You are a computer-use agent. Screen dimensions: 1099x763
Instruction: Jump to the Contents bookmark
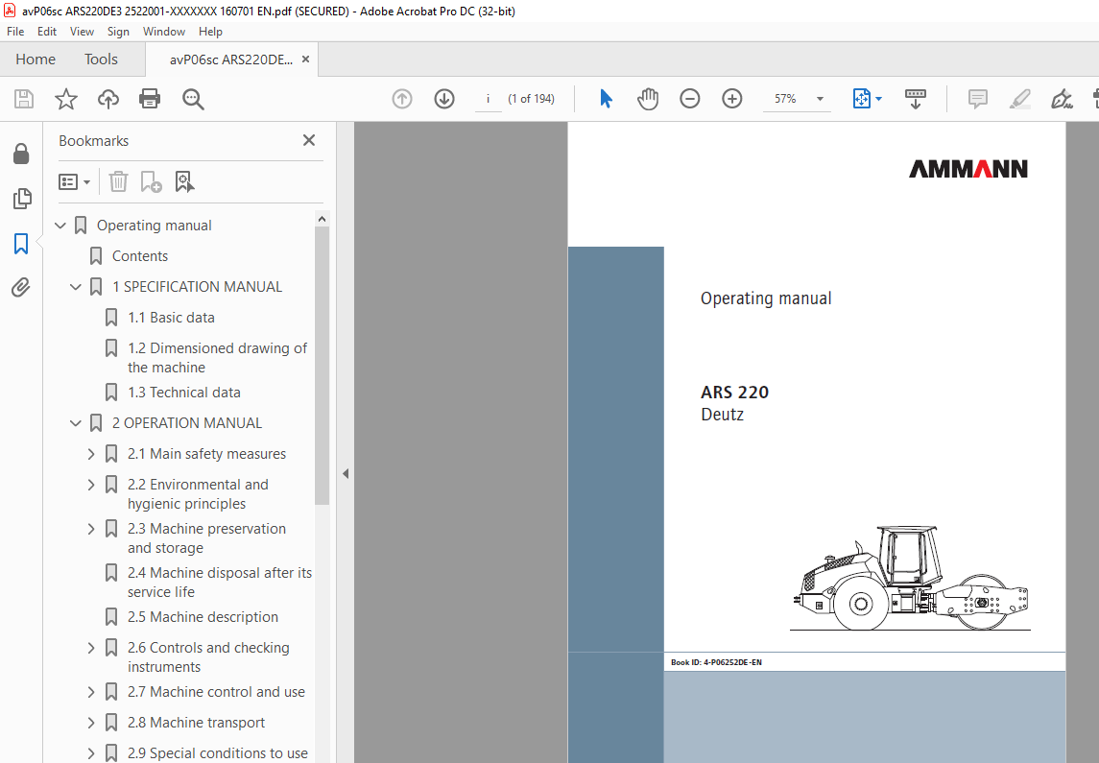[x=140, y=256]
